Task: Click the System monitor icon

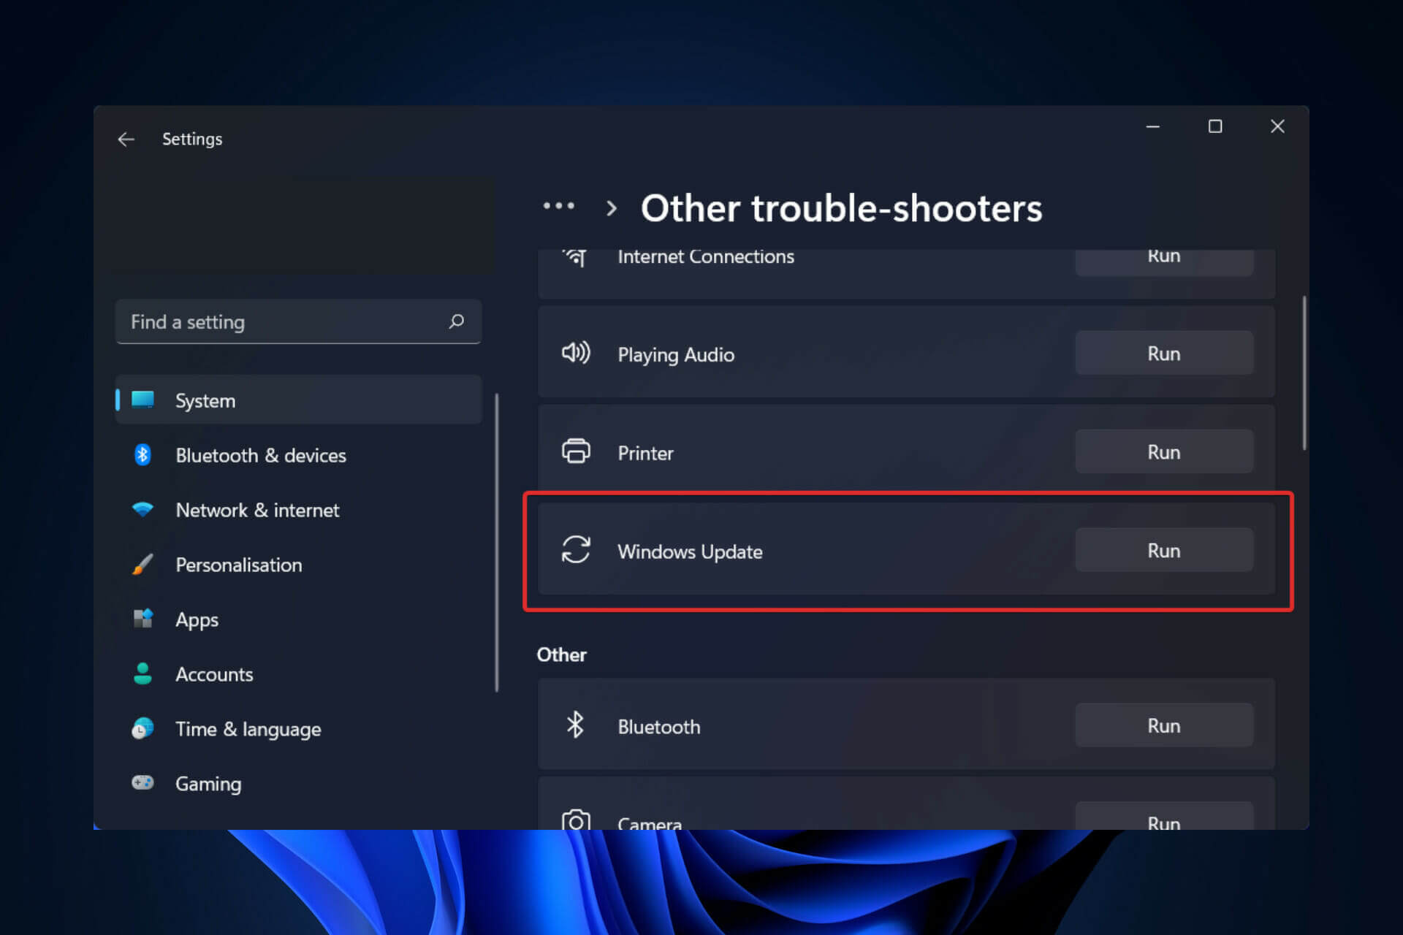Action: coord(142,400)
